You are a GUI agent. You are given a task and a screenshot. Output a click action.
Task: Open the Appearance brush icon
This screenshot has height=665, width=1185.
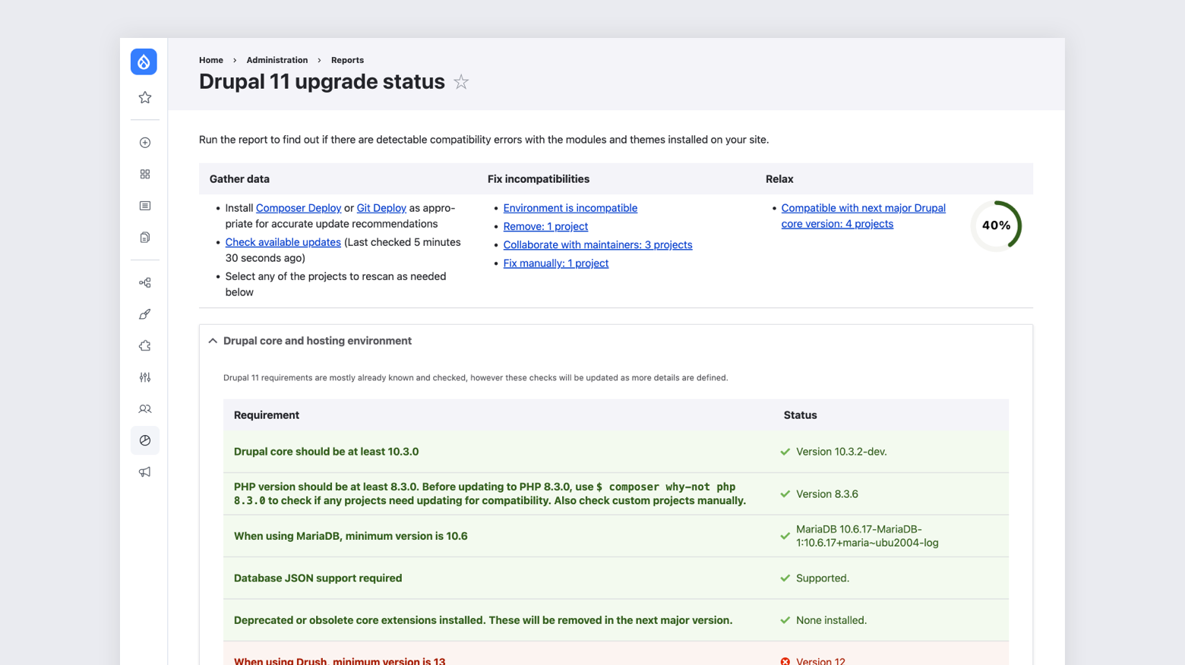pyautogui.click(x=145, y=314)
